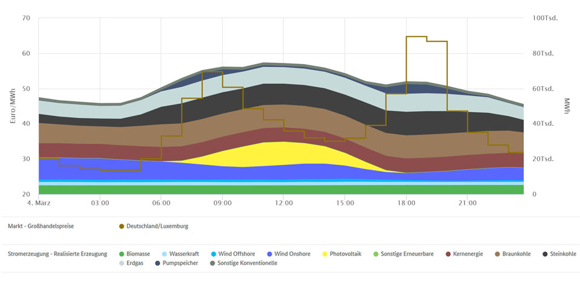Click the 4. März axis label
580x302 pixels.
(x=39, y=203)
